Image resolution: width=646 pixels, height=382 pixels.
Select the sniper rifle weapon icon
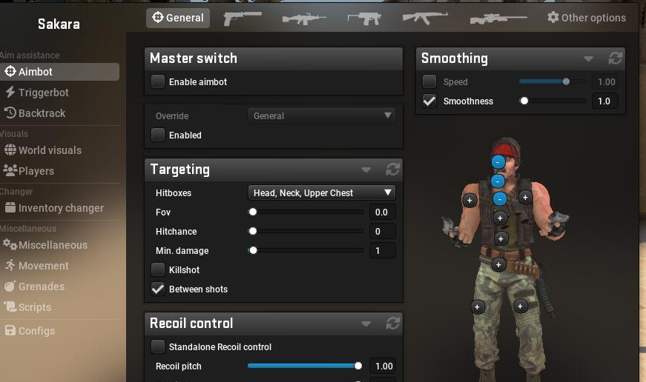click(498, 19)
